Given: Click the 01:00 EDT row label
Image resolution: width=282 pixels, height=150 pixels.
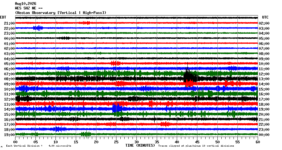Looking at the screenshot, I should [x=9, y=44].
